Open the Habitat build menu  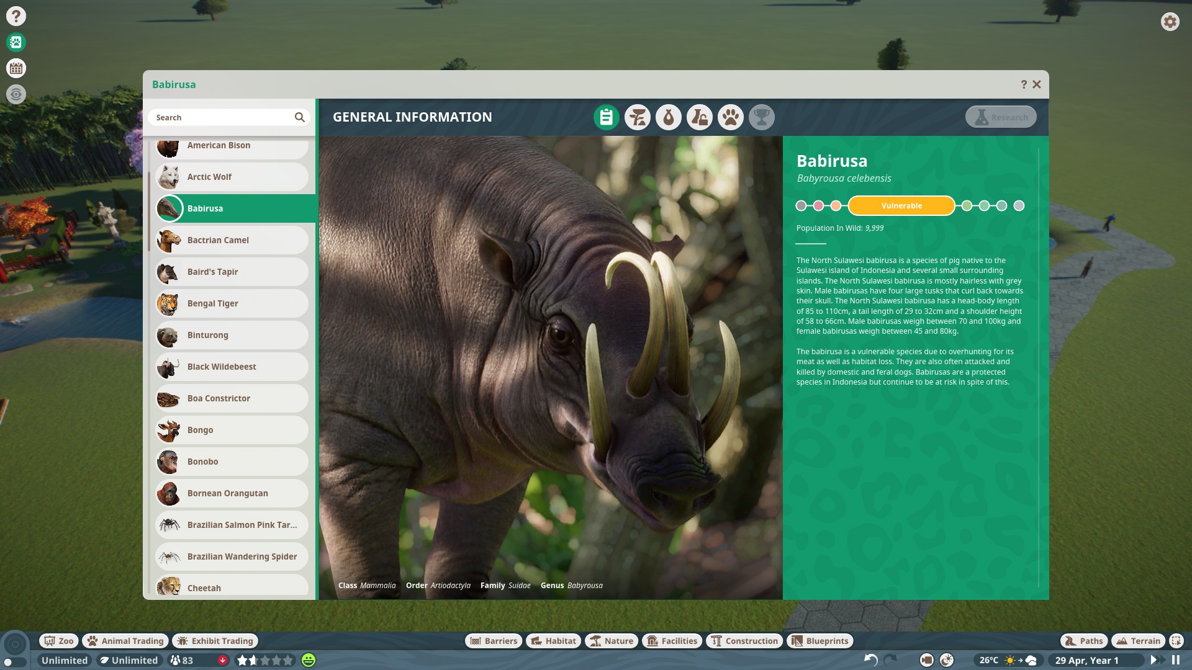point(553,641)
